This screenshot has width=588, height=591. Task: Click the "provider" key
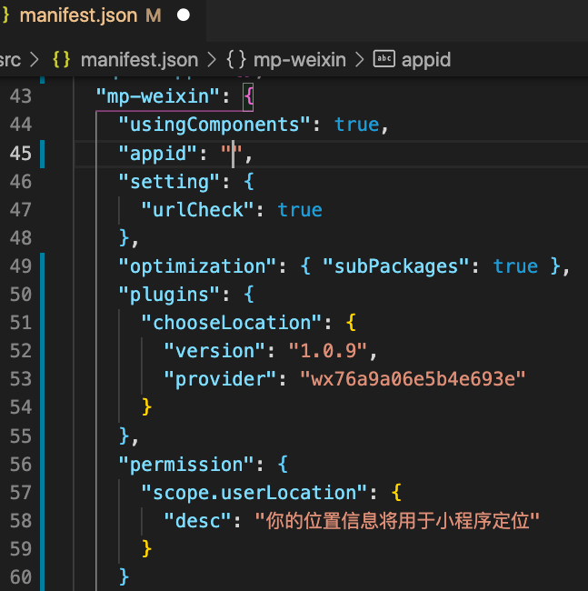point(220,379)
